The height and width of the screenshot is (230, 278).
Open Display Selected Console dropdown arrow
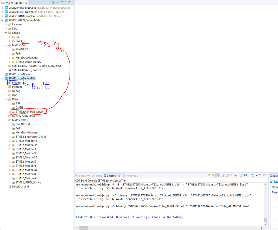(249, 175)
